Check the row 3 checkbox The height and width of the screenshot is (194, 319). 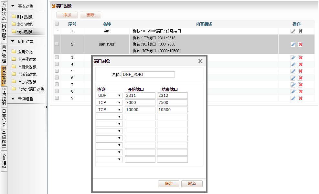click(x=57, y=57)
